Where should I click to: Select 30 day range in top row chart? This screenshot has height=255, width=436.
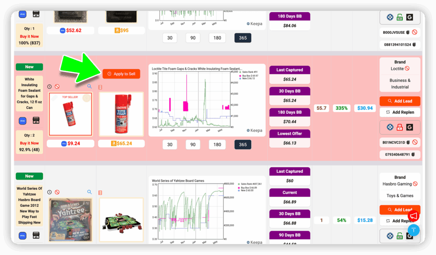click(170, 38)
